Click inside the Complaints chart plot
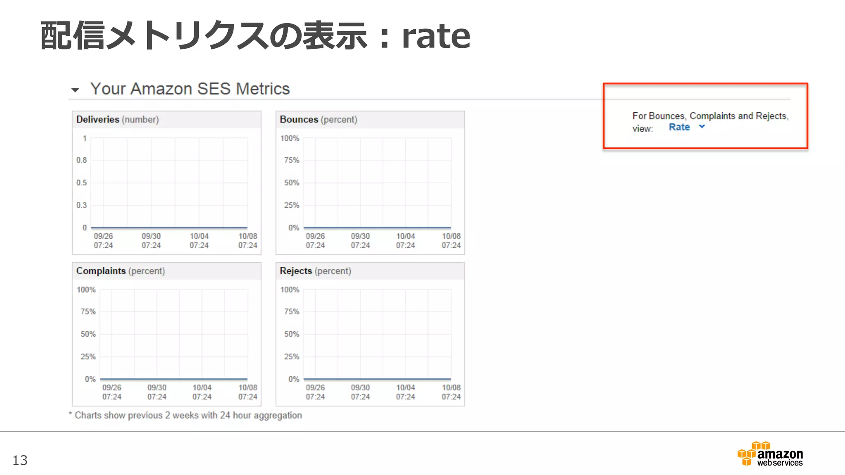Screen dimensions: 845x475 pyautogui.click(x=174, y=334)
